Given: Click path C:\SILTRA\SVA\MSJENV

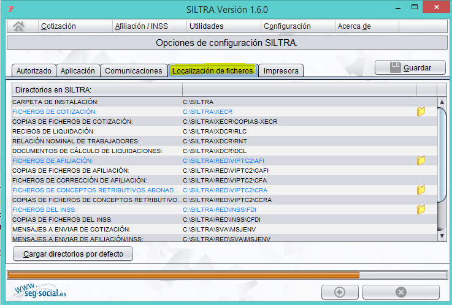Looking at the screenshot, I should 219,229.
